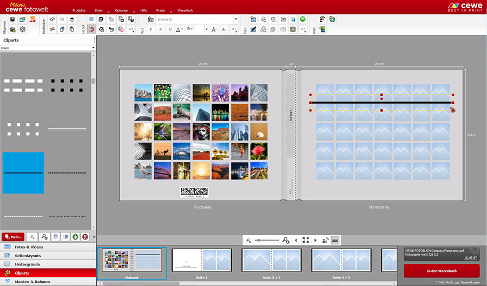Click the In den Warenkorb button
The height and width of the screenshot is (286, 487).
[442, 270]
